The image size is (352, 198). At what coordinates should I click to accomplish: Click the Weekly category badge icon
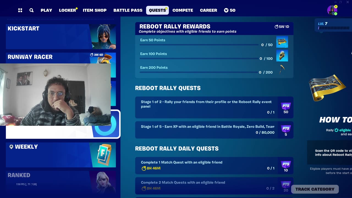pos(11,147)
